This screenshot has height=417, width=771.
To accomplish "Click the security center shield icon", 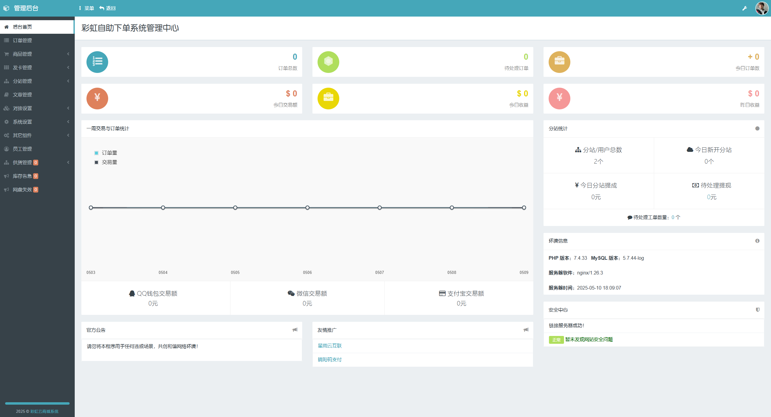I will [x=757, y=310].
